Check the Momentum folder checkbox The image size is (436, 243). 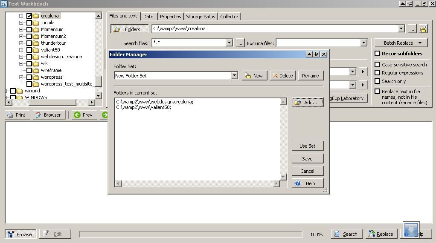click(x=29, y=29)
